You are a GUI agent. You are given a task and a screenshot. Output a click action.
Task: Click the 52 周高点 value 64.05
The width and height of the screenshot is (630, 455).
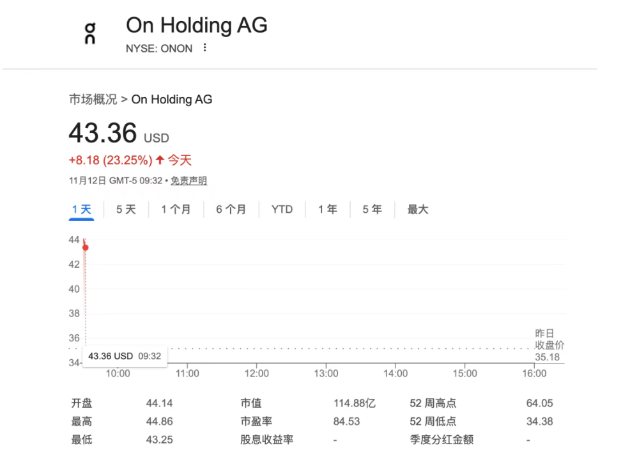coord(540,404)
